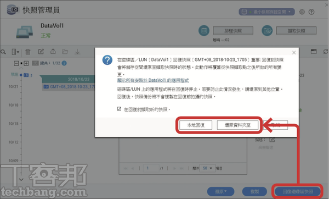
Task: Open the help question mark icon
Action: [311, 12]
